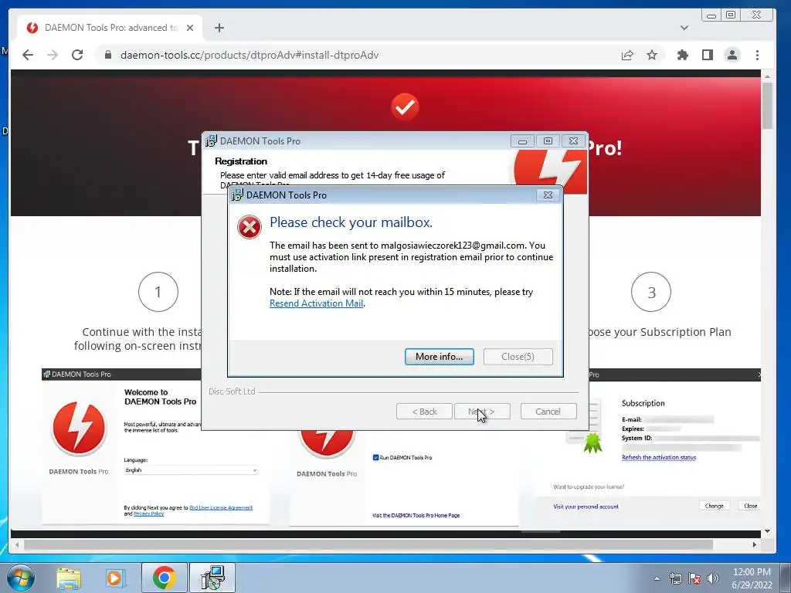791x593 pixels.
Task: Click the installer icon in Registration title bar
Action: (211, 141)
